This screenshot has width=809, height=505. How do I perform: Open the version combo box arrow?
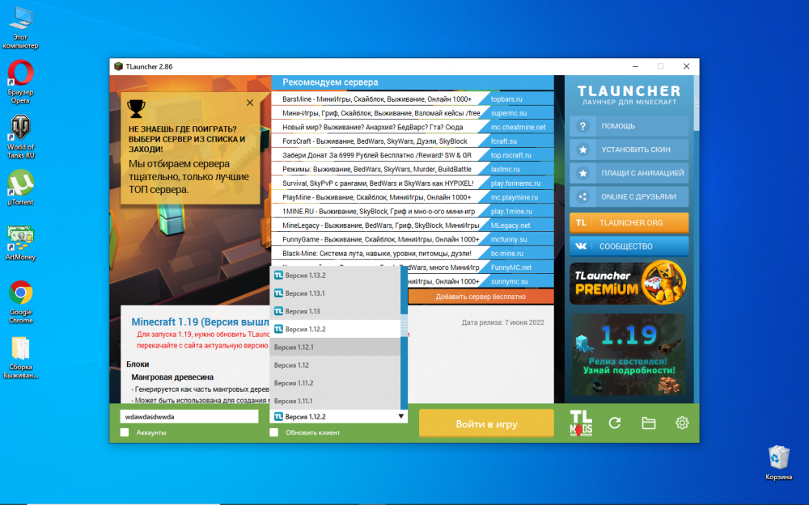click(x=401, y=416)
